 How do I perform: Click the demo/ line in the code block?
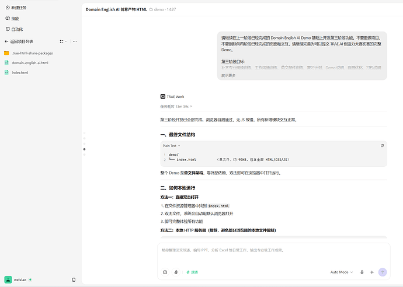point(173,155)
